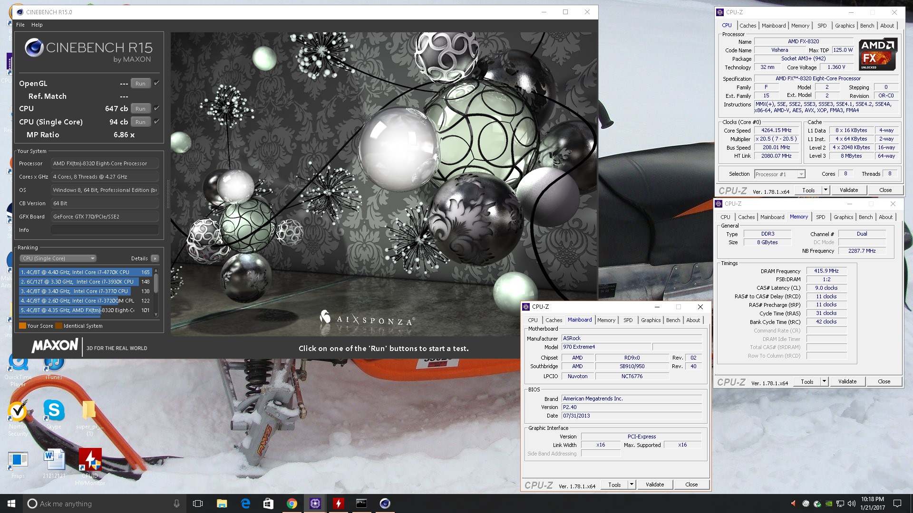Screen dimensions: 913x513
Task: Select ranking row Intel Core i7-4770K
Action: point(85,272)
